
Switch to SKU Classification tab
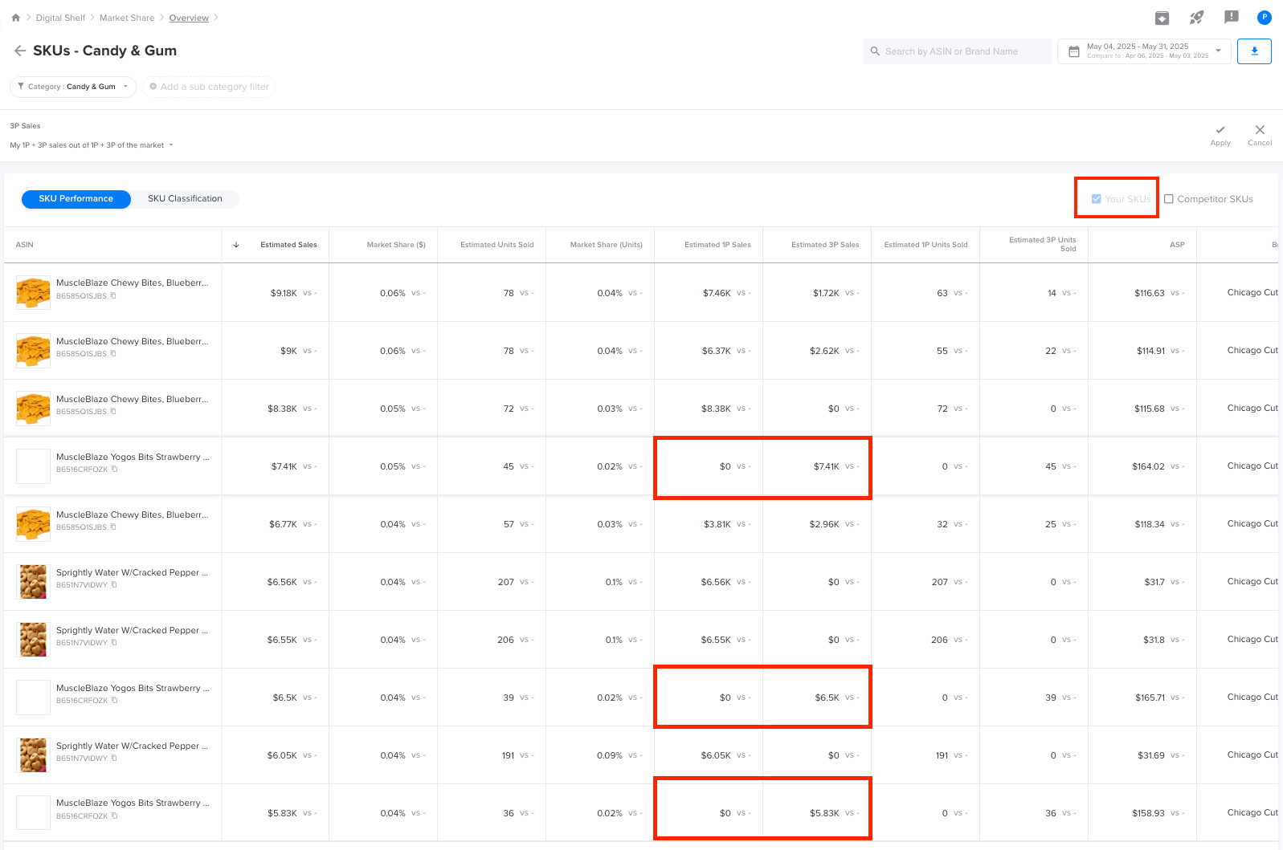pos(185,199)
